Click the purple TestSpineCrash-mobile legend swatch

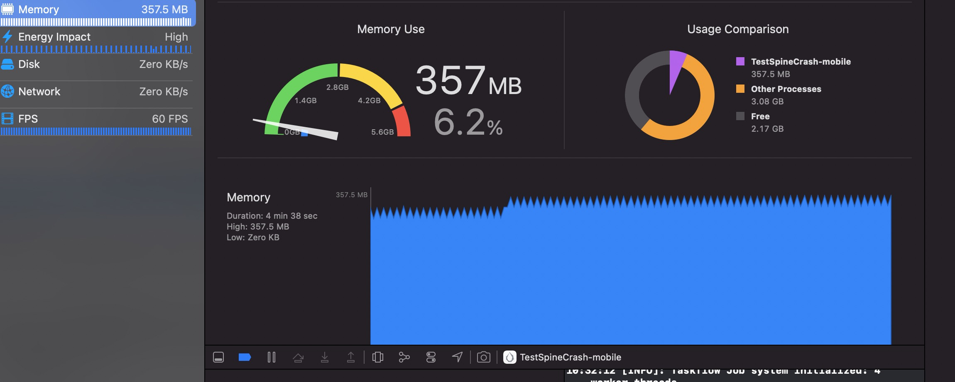pos(740,61)
